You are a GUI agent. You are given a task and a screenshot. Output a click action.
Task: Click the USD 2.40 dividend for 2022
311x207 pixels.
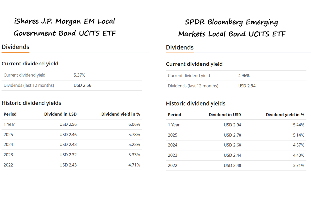(232, 165)
